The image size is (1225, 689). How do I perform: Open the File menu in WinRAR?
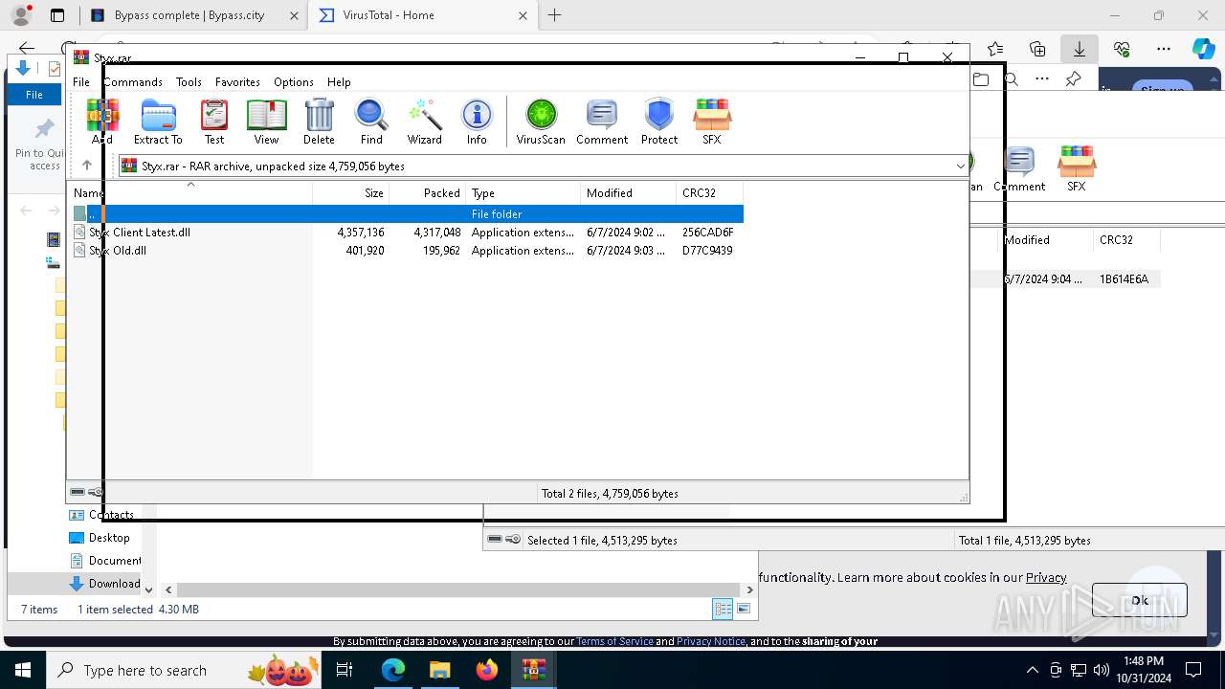[81, 82]
